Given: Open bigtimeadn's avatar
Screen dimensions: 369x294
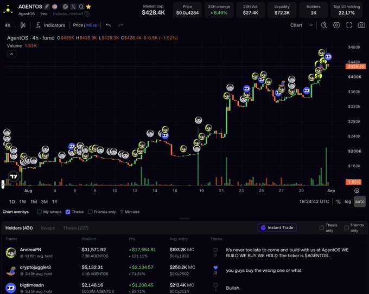Looking at the screenshot, I should pos(11,288).
